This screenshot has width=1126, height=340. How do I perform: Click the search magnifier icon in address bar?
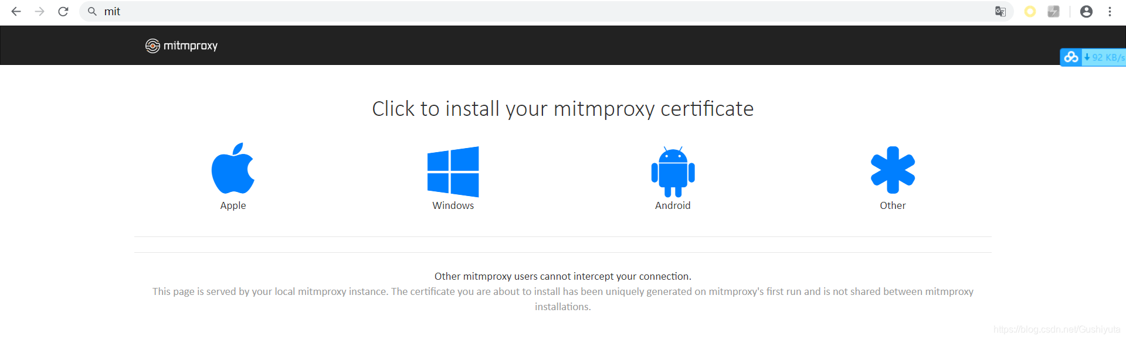click(92, 11)
